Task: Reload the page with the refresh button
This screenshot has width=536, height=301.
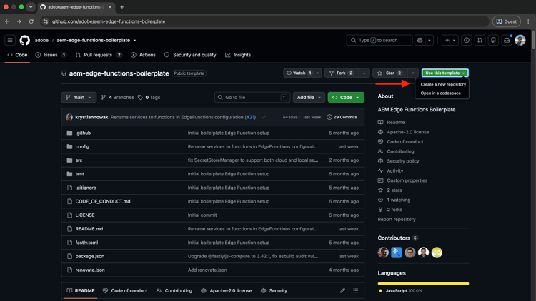Action: pos(31,21)
